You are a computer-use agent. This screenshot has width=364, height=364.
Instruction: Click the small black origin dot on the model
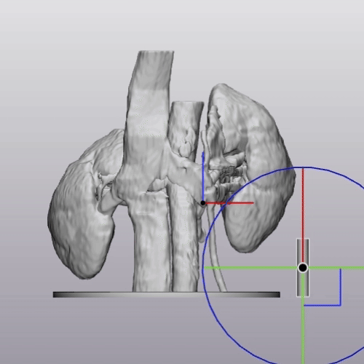coord(203,203)
